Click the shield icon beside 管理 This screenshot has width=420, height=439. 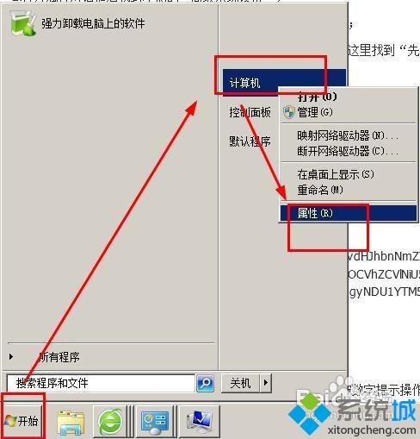288,112
